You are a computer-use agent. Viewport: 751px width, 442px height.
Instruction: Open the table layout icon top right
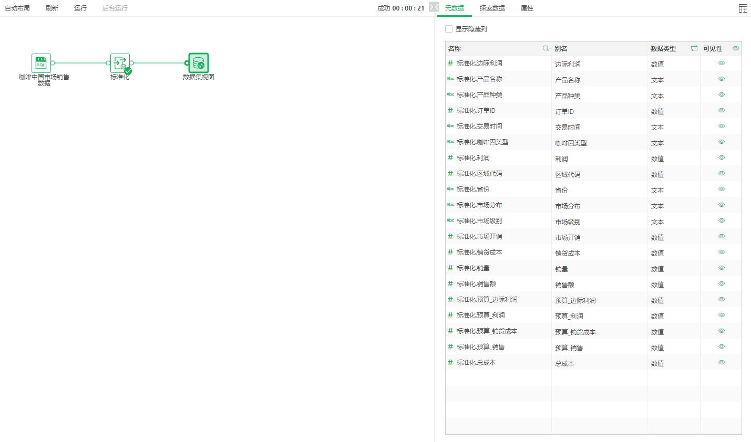pyautogui.click(x=743, y=8)
